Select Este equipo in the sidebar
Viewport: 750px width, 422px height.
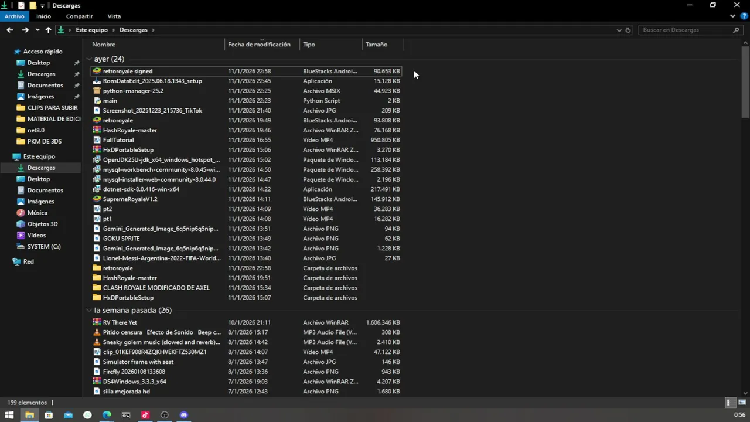(x=39, y=156)
